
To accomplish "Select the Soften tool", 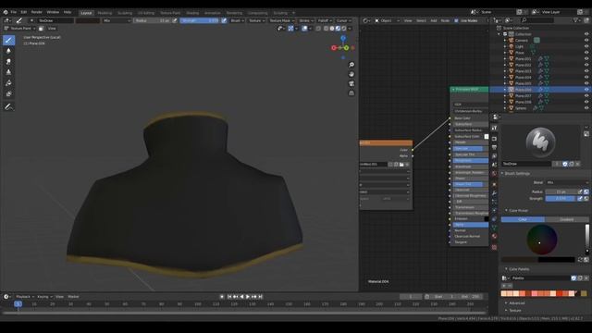I will [8, 51].
